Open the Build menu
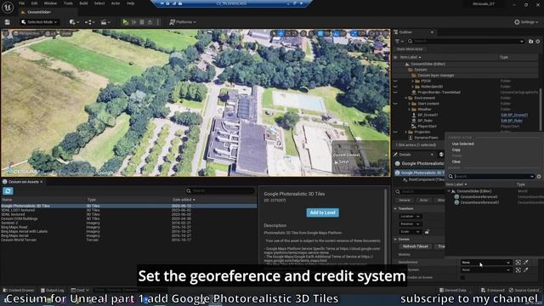This screenshot has height=306, width=544. click(83, 3)
